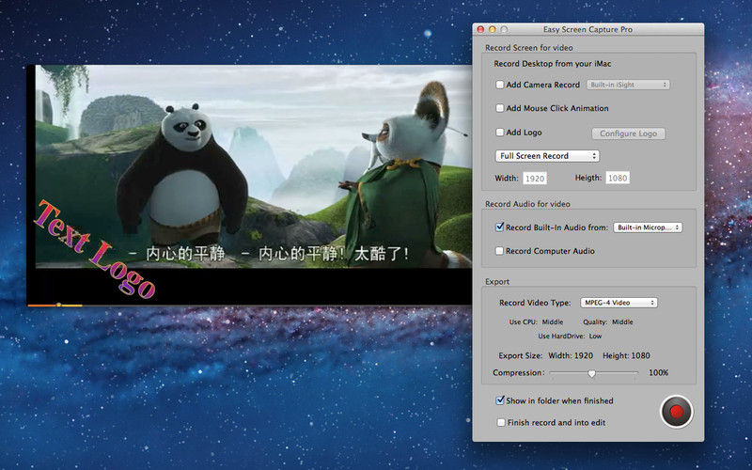This screenshot has width=752, height=470.
Task: Click the 'Record Video Type:' label
Action: [x=535, y=303]
